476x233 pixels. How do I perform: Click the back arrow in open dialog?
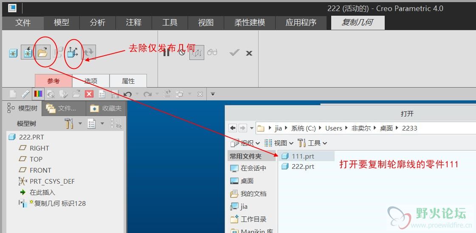(233, 128)
